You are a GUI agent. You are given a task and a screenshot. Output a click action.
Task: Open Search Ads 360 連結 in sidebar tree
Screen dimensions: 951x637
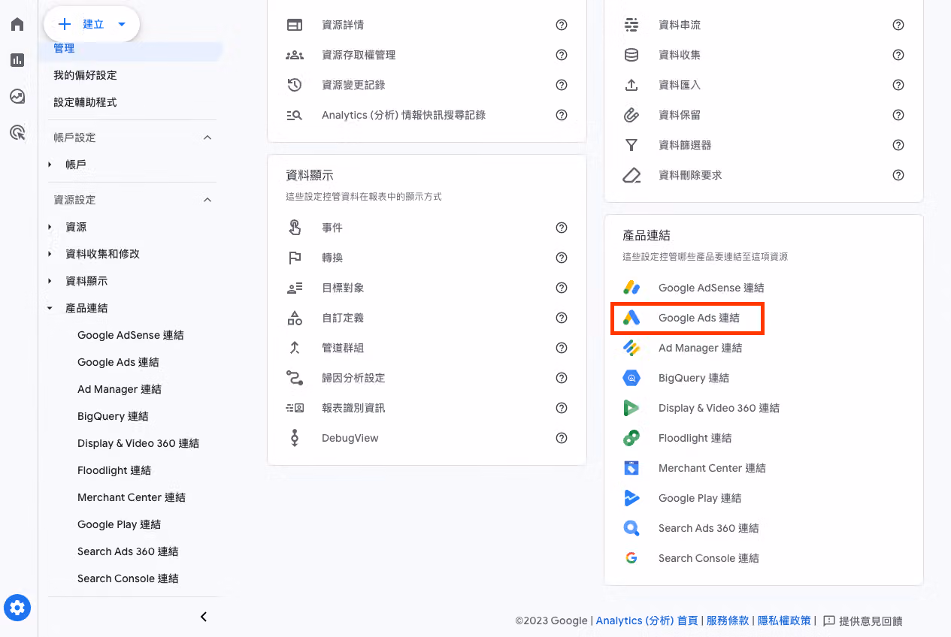(128, 551)
